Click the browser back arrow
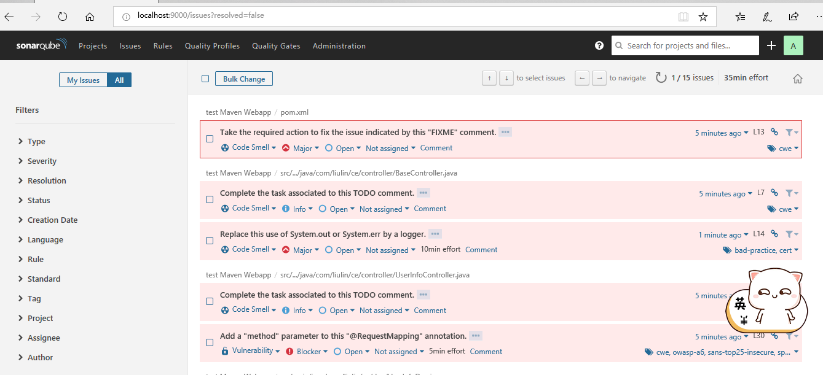 point(9,17)
